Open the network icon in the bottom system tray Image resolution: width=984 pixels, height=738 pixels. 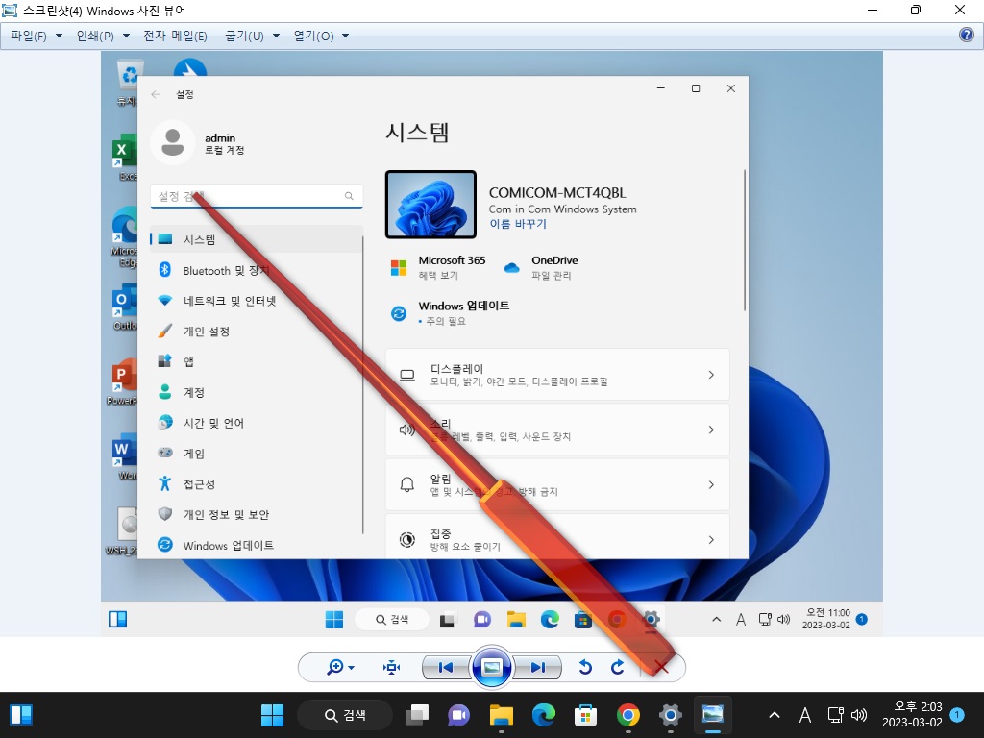pyautogui.click(x=835, y=715)
